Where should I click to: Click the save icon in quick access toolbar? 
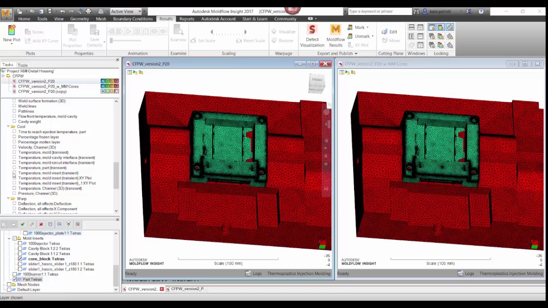[50, 11]
